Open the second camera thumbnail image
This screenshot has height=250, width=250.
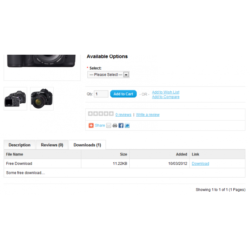[42, 99]
